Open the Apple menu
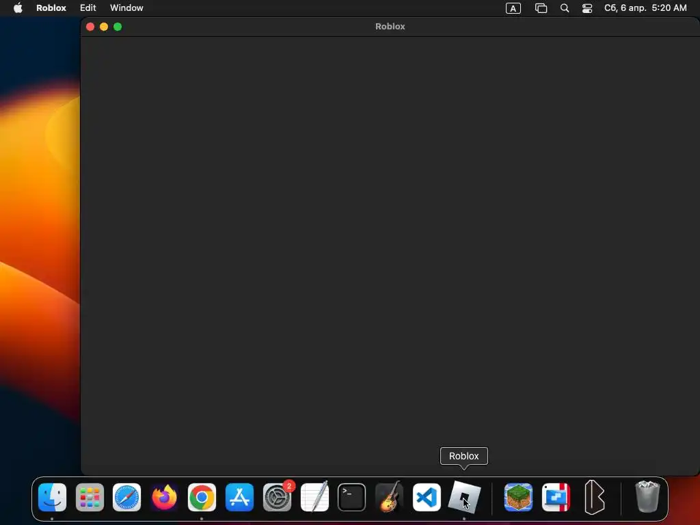This screenshot has height=525, width=700. pyautogui.click(x=18, y=8)
